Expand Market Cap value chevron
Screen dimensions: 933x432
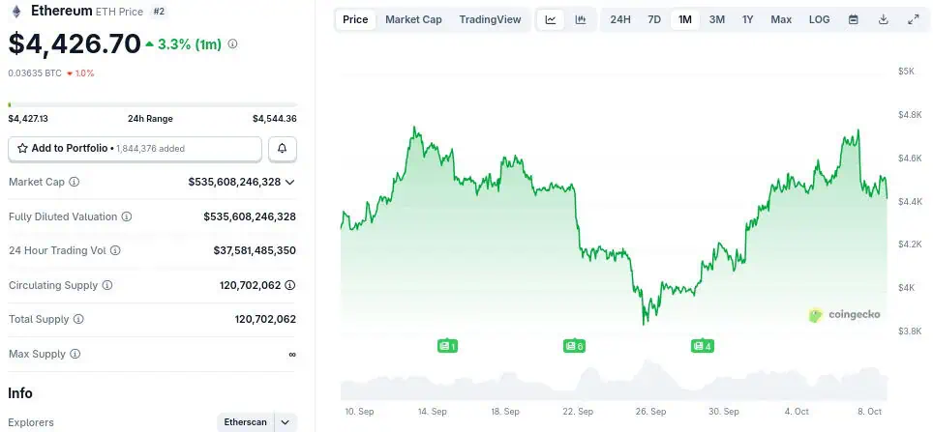(x=290, y=182)
